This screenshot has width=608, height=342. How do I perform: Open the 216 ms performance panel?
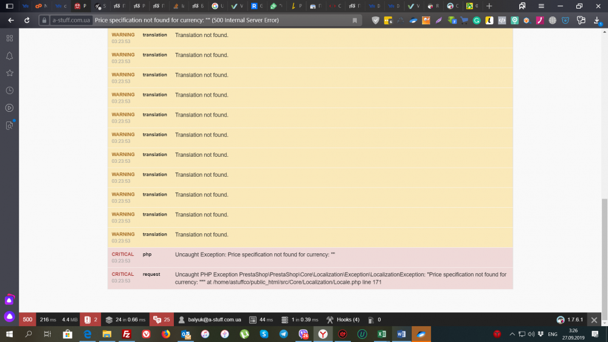(x=47, y=320)
